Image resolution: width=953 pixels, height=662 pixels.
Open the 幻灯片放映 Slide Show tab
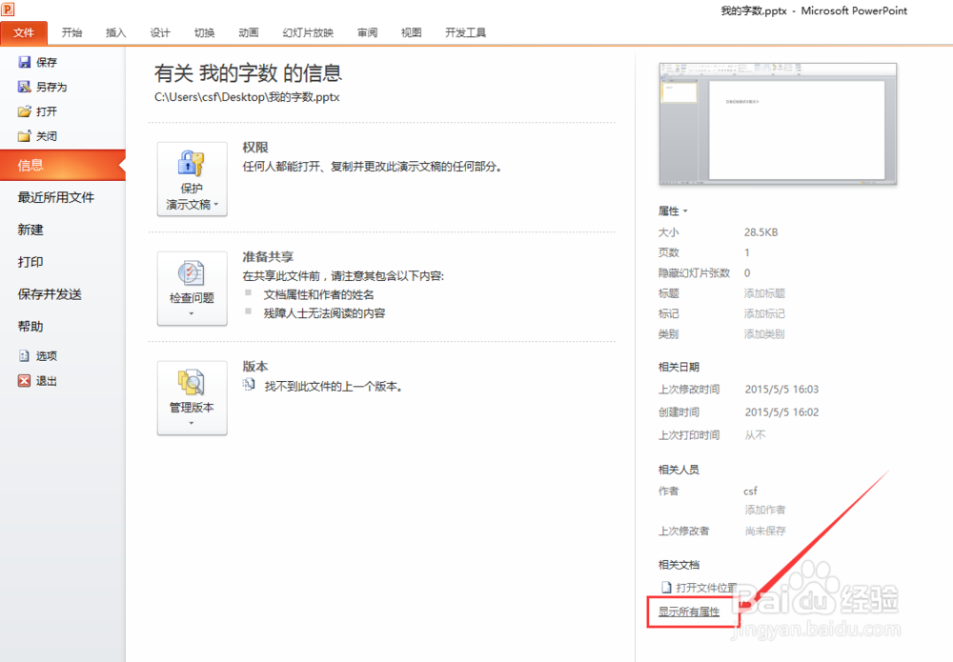(x=308, y=32)
